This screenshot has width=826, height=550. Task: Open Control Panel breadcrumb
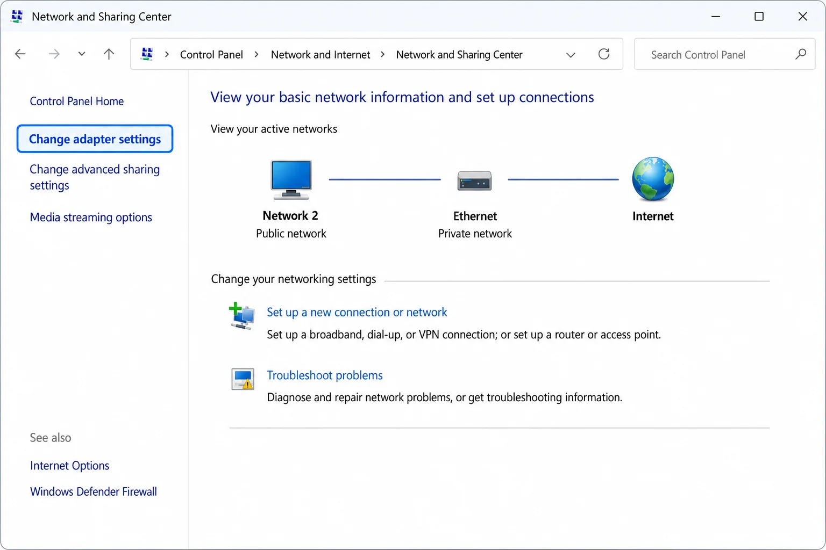(211, 55)
